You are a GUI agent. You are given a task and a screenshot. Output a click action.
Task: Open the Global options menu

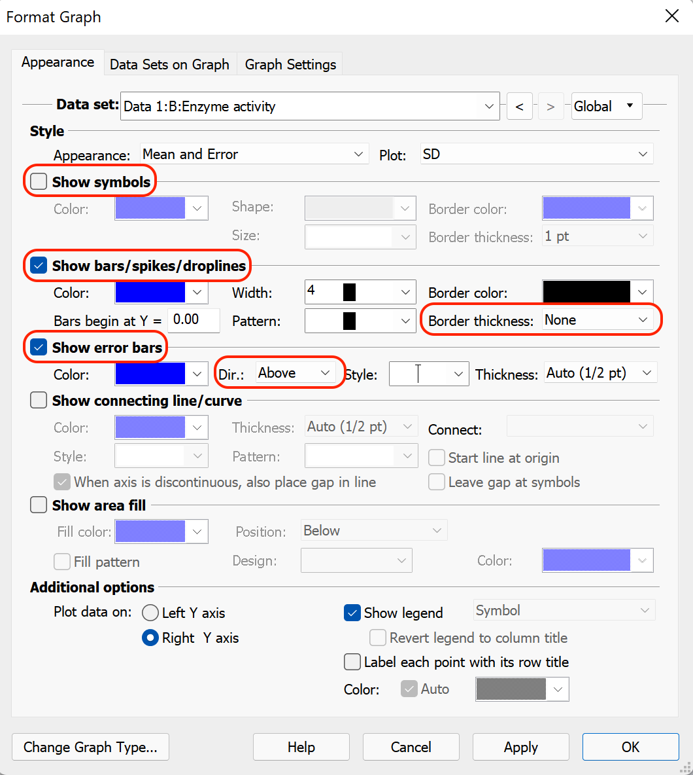606,107
